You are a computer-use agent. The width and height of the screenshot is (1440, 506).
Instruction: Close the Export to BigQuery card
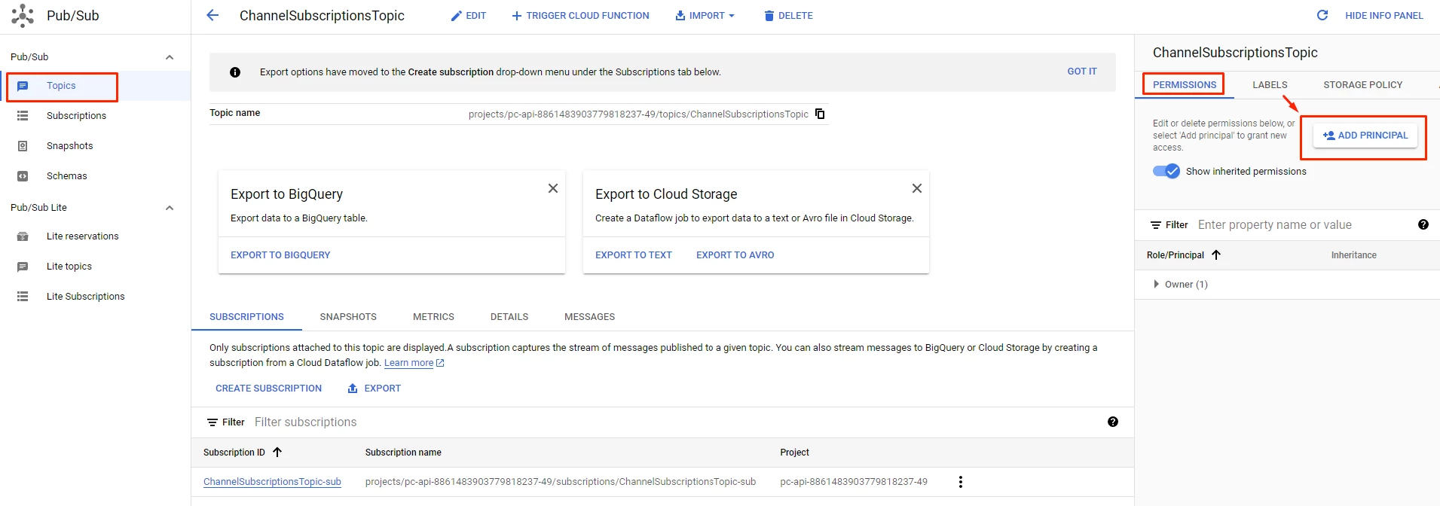[x=552, y=188]
